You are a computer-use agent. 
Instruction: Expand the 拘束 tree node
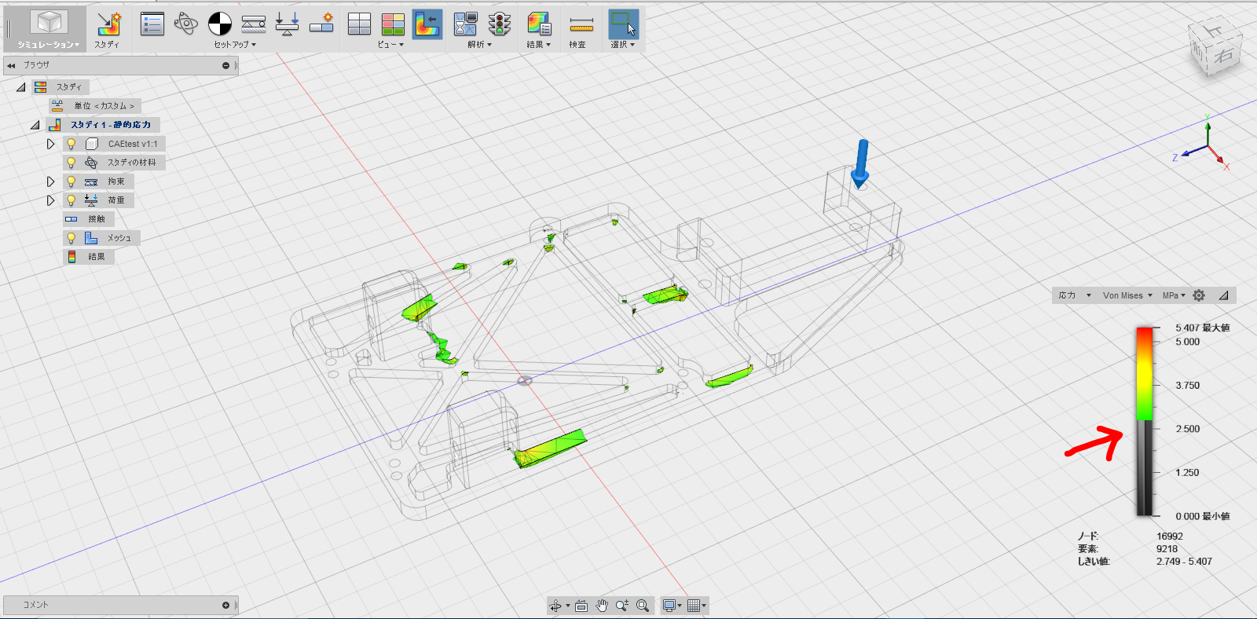tap(50, 181)
